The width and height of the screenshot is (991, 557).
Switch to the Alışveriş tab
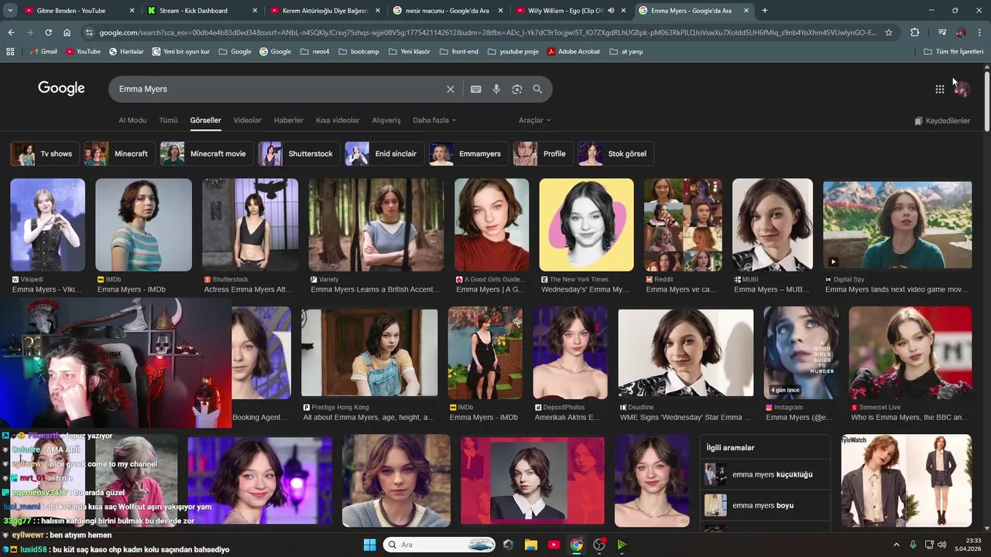(x=386, y=120)
